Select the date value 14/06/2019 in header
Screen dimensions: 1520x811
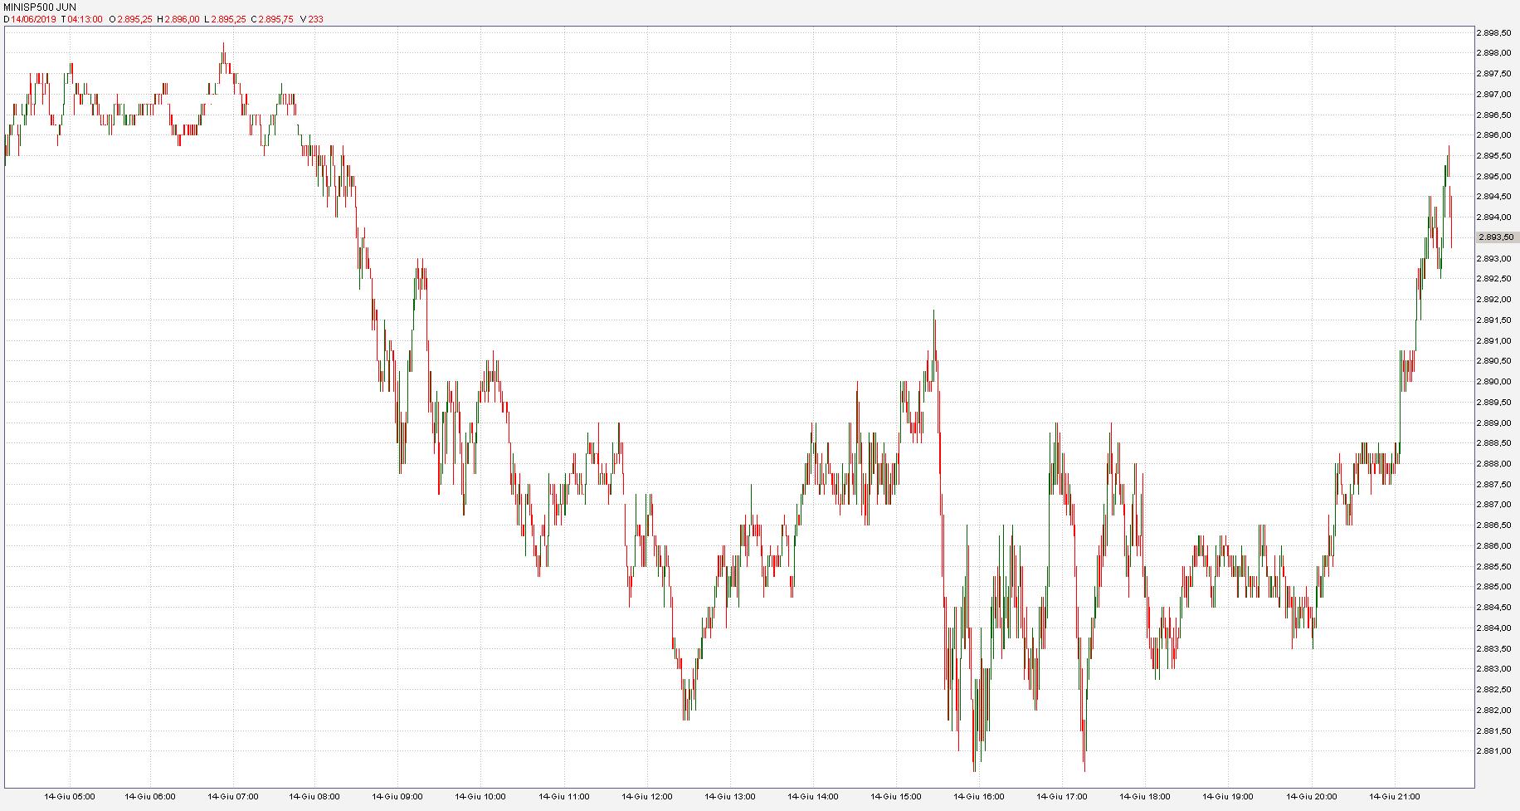(x=33, y=19)
